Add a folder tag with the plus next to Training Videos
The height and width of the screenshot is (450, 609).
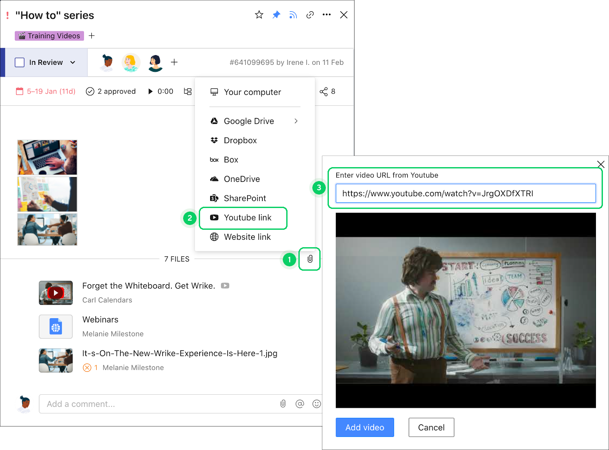pos(92,36)
